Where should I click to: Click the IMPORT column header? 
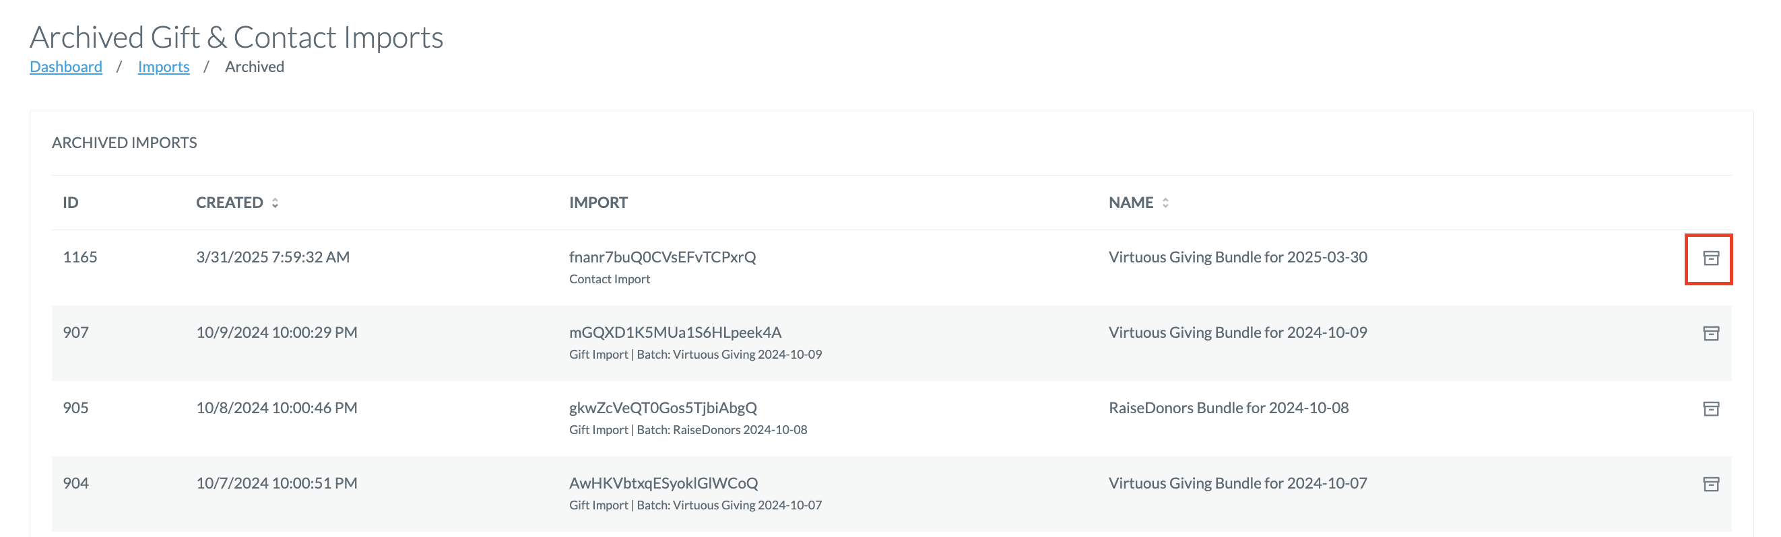click(598, 203)
